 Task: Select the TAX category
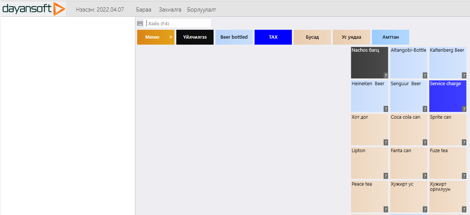coord(273,37)
